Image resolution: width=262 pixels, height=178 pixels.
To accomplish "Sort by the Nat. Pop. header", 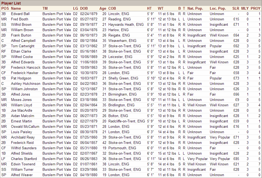I will [195, 8].
